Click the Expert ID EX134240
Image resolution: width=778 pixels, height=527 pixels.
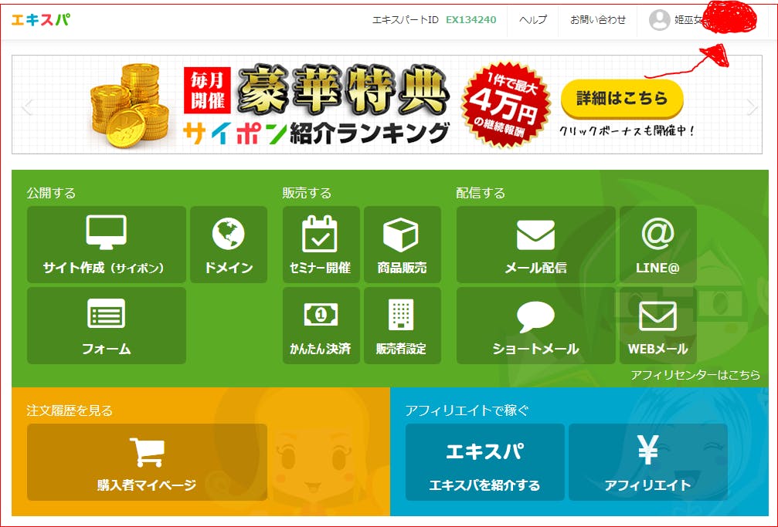(471, 20)
